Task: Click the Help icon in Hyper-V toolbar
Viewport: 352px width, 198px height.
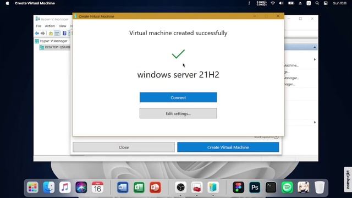Action: pyautogui.click(x=64, y=34)
